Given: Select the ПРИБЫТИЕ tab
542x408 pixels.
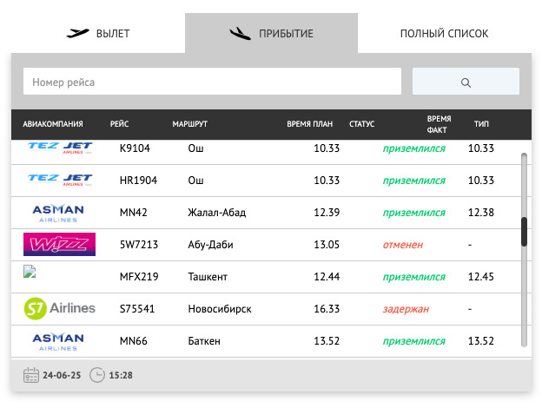Looking at the screenshot, I should [271, 34].
